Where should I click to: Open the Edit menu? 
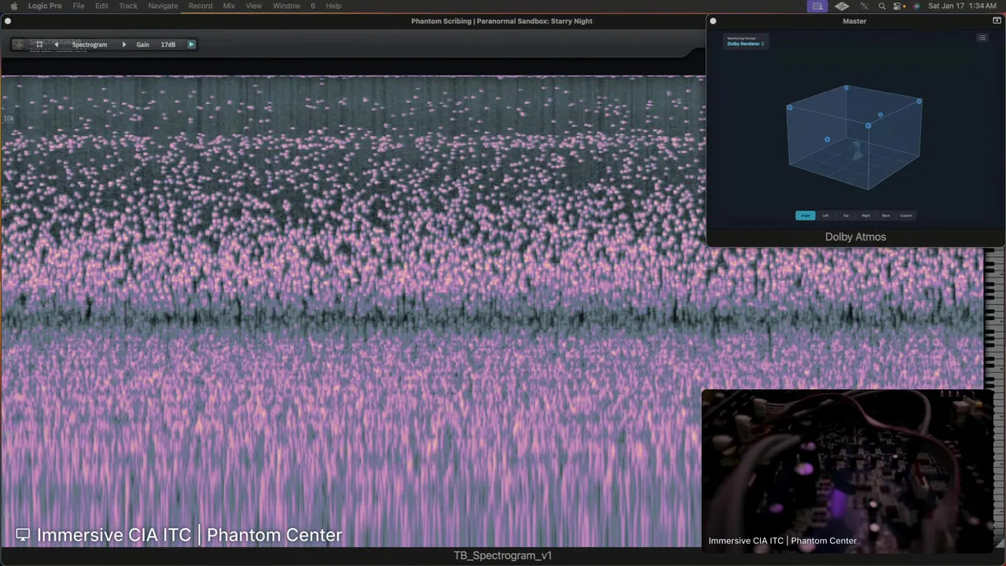point(102,6)
